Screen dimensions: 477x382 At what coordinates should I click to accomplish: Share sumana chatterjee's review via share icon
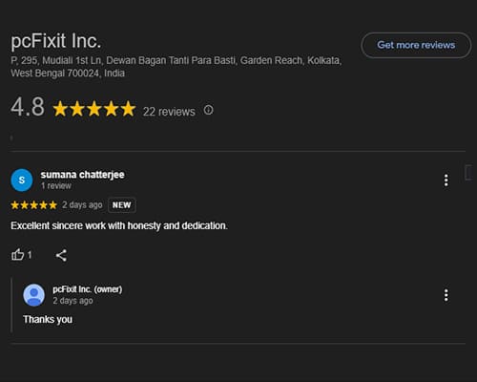[x=61, y=255]
